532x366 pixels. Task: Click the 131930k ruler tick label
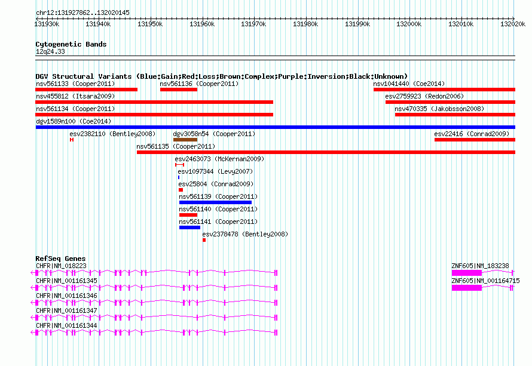[x=47, y=24]
